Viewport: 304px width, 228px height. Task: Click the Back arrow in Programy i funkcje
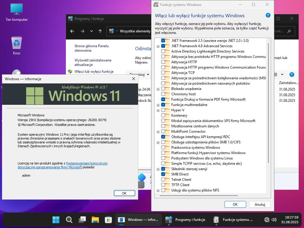(x=72, y=31)
